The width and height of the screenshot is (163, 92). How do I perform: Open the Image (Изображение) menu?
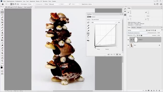[19, 1]
